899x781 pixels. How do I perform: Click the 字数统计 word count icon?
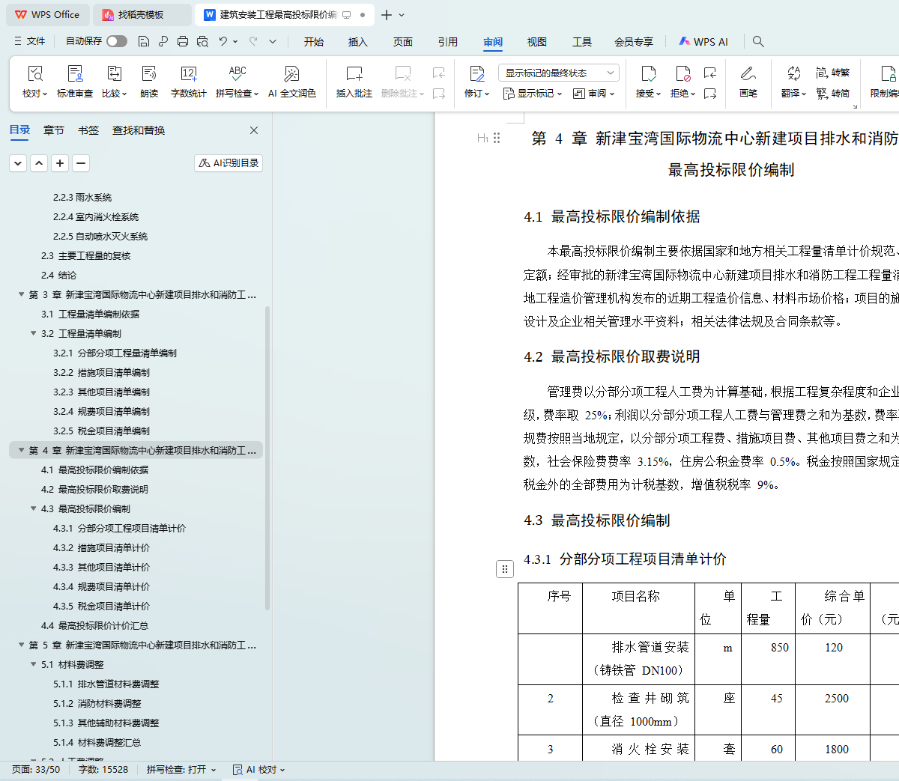pos(188,74)
